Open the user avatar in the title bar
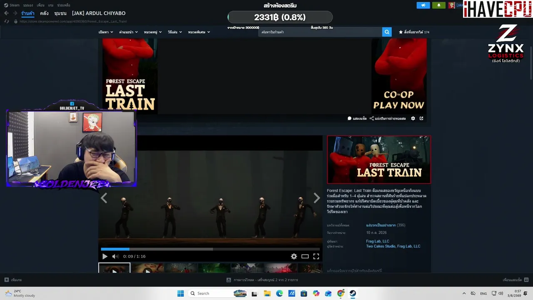533x300 pixels. click(451, 5)
